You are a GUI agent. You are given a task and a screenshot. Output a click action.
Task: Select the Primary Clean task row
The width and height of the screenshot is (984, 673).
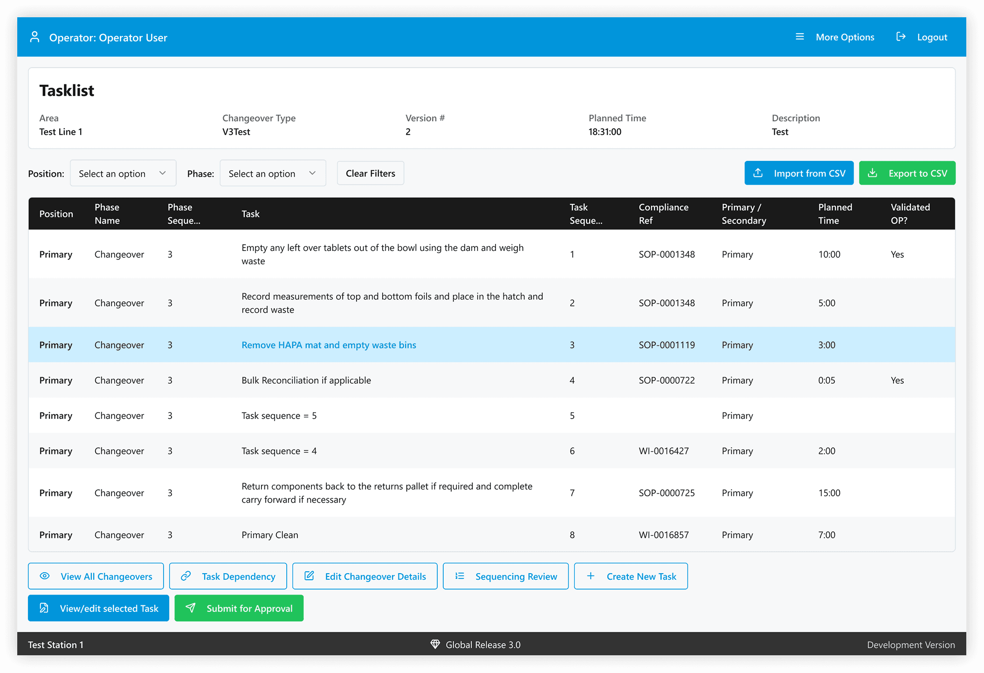[x=270, y=534]
